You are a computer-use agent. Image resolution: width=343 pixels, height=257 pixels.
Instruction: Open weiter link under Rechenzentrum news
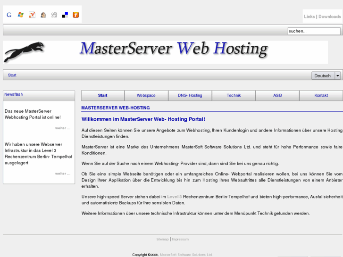[x=63, y=174]
